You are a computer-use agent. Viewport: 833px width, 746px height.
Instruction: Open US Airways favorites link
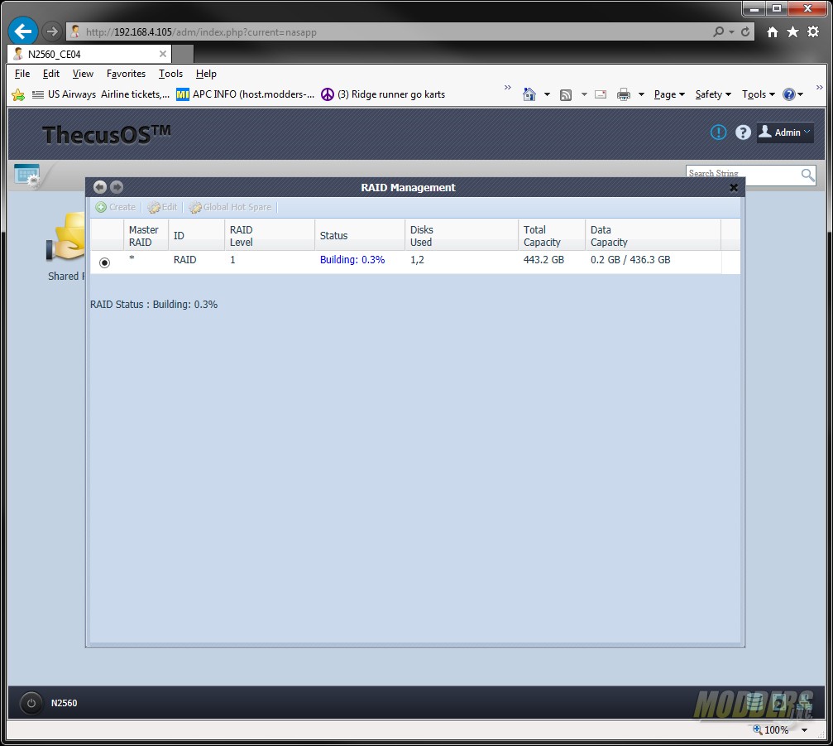tap(101, 94)
